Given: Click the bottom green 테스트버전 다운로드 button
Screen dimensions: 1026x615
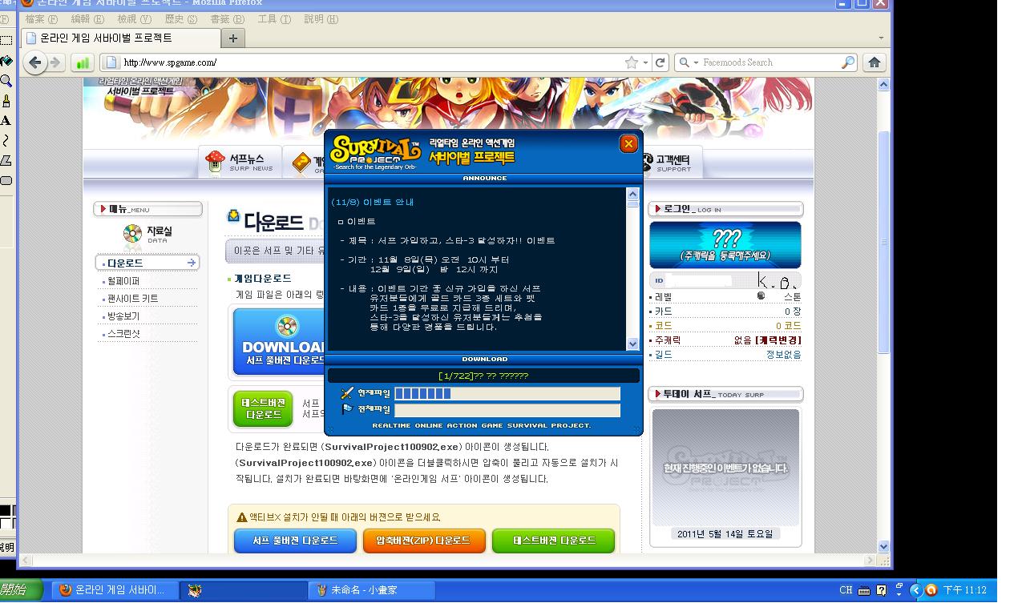Looking at the screenshot, I should pyautogui.click(x=554, y=541).
